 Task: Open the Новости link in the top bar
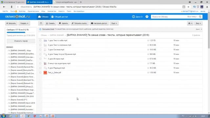[x=61, y=11]
